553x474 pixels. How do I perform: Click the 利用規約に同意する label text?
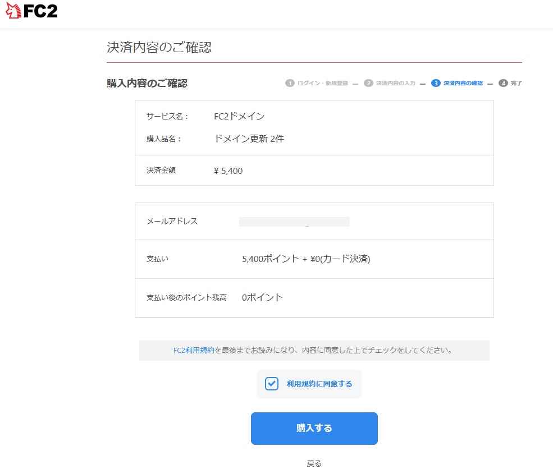click(x=319, y=384)
